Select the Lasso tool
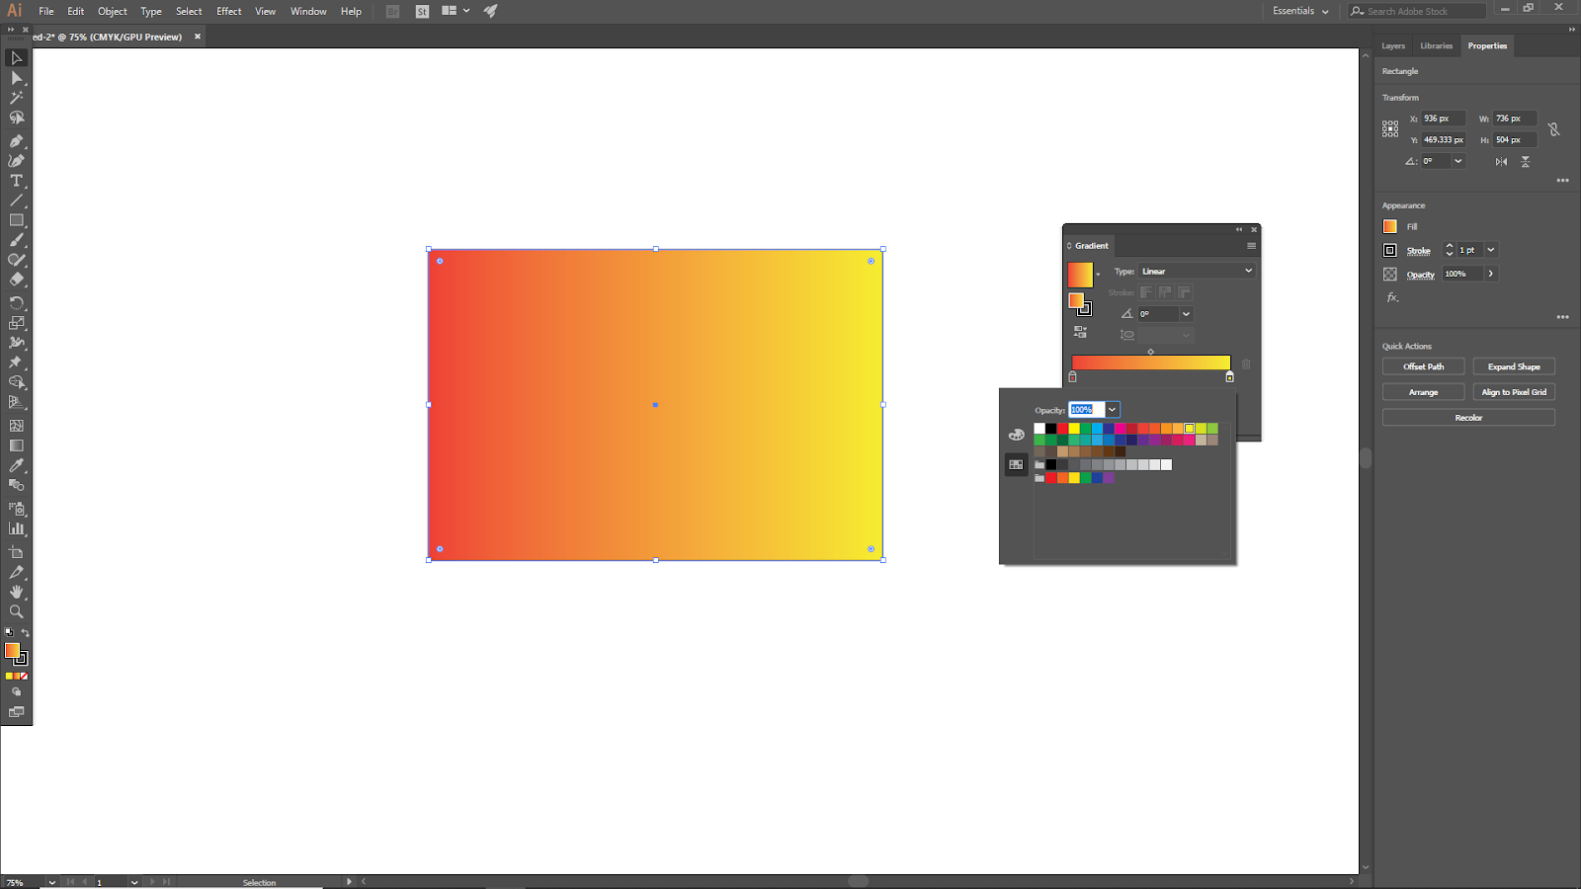Screen dimensions: 1581x889 pos(17,118)
